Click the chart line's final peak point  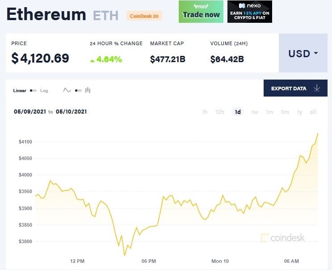click(x=318, y=133)
